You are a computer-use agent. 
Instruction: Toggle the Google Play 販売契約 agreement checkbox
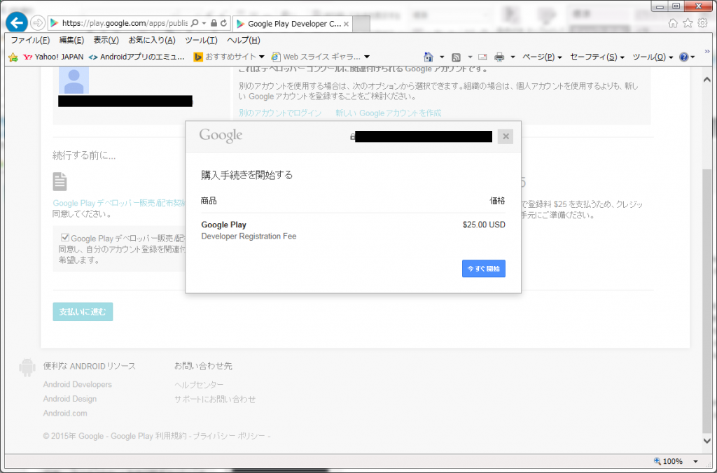pos(65,237)
